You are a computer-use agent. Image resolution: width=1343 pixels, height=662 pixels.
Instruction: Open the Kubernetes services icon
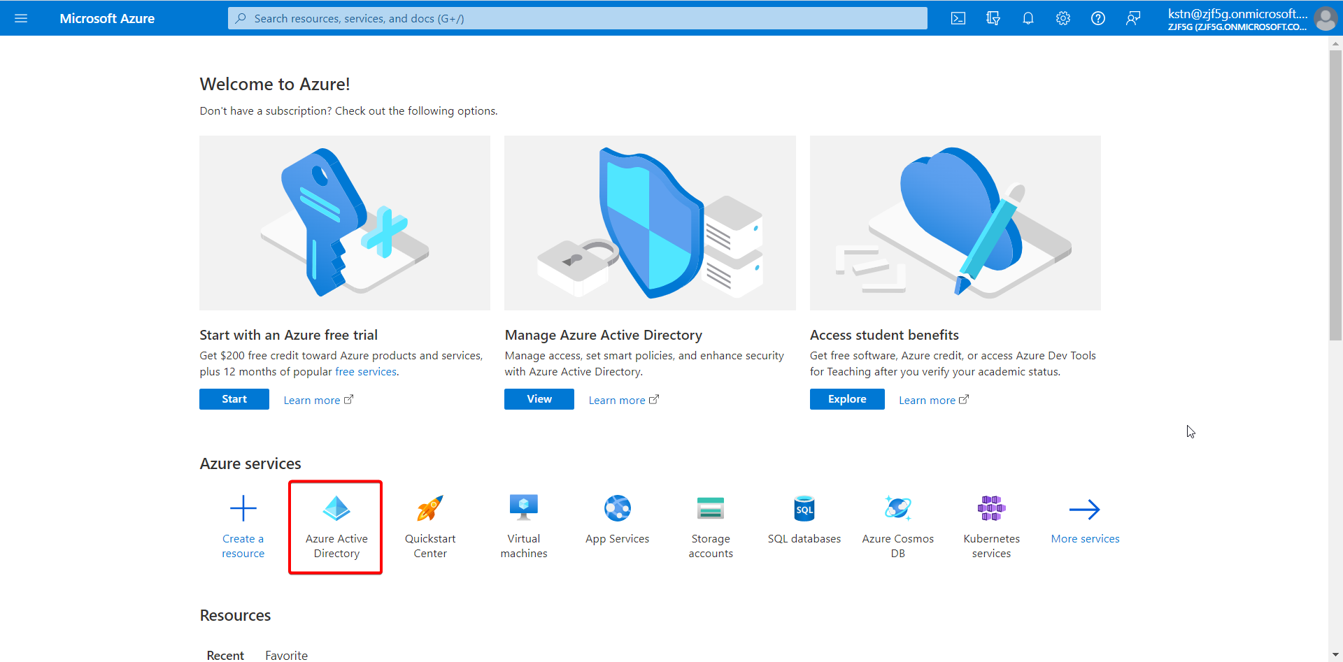pos(992,508)
